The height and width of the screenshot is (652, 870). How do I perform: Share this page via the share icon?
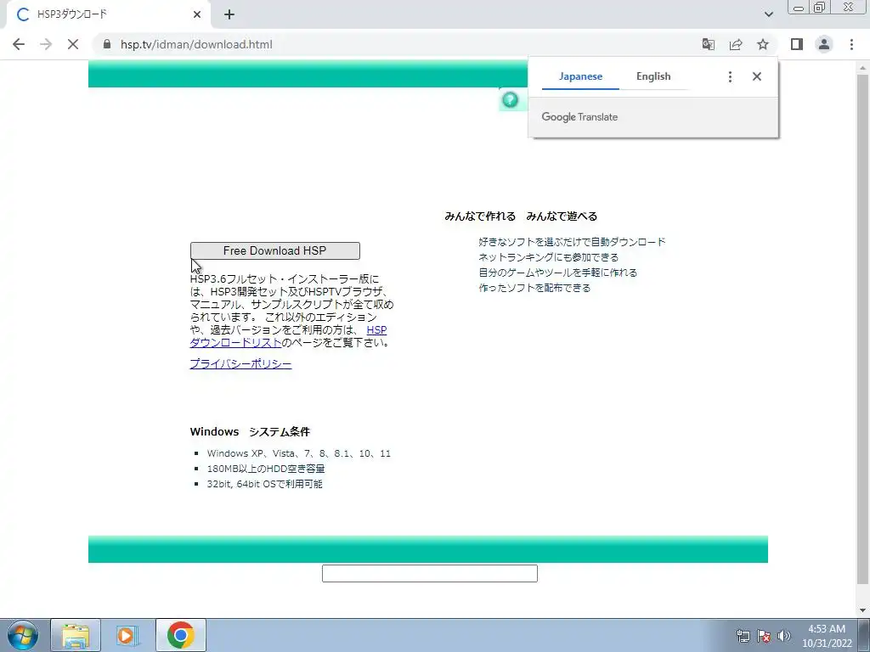(x=736, y=44)
